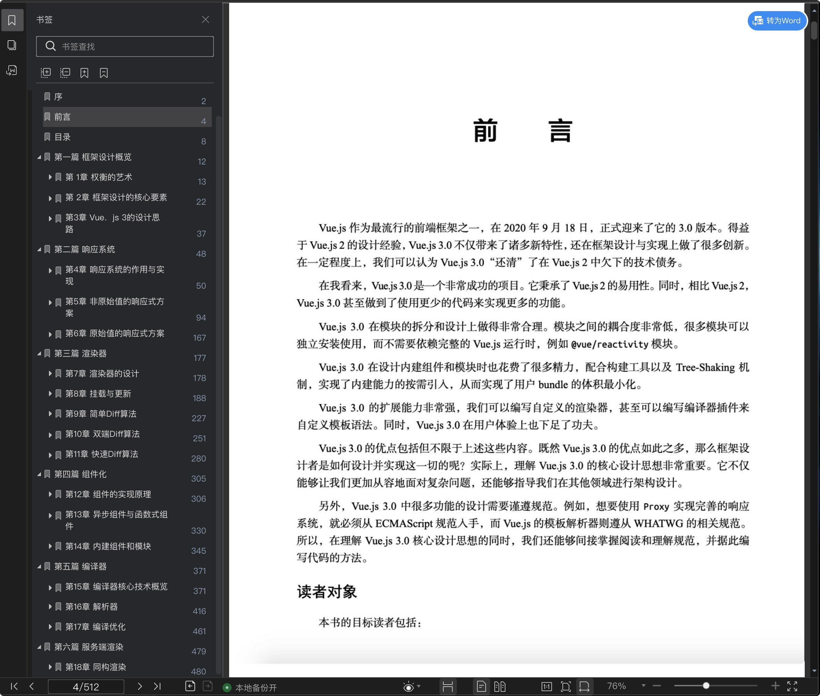Open bookmark 第3章 Vue. js 3的设计思路
The image size is (820, 696).
click(112, 223)
